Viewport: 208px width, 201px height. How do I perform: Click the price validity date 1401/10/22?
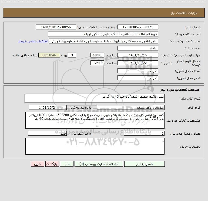pyautogui.click(x=138, y=63)
